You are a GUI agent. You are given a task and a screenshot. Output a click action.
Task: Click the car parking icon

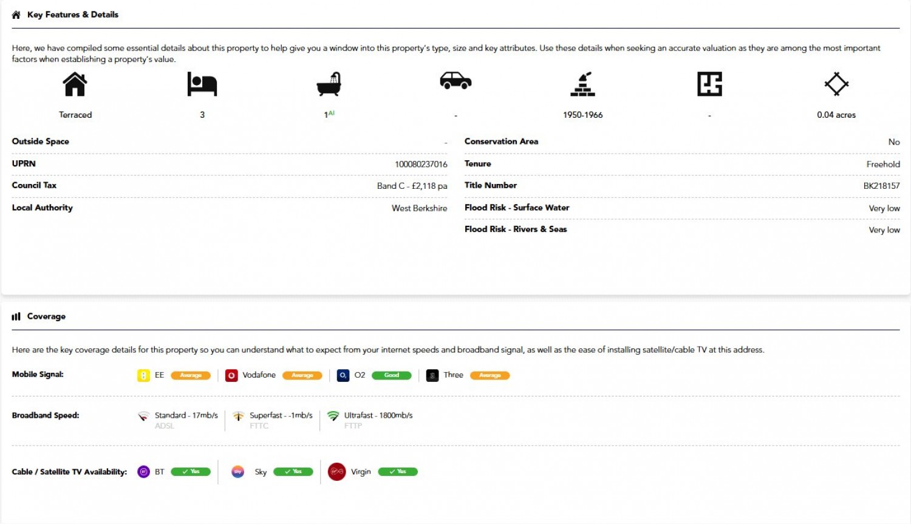pos(455,81)
